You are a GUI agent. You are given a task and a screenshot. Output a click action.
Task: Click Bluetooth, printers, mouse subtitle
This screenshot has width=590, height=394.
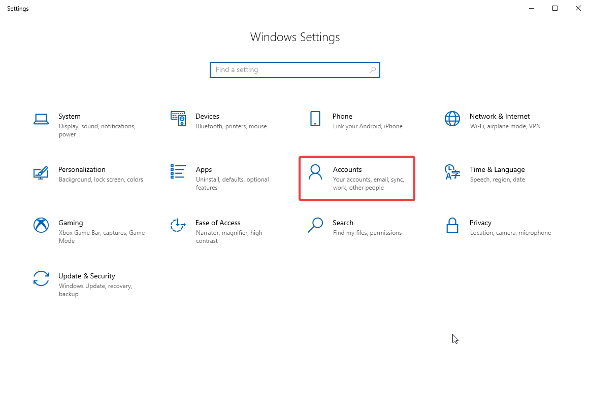coord(232,126)
